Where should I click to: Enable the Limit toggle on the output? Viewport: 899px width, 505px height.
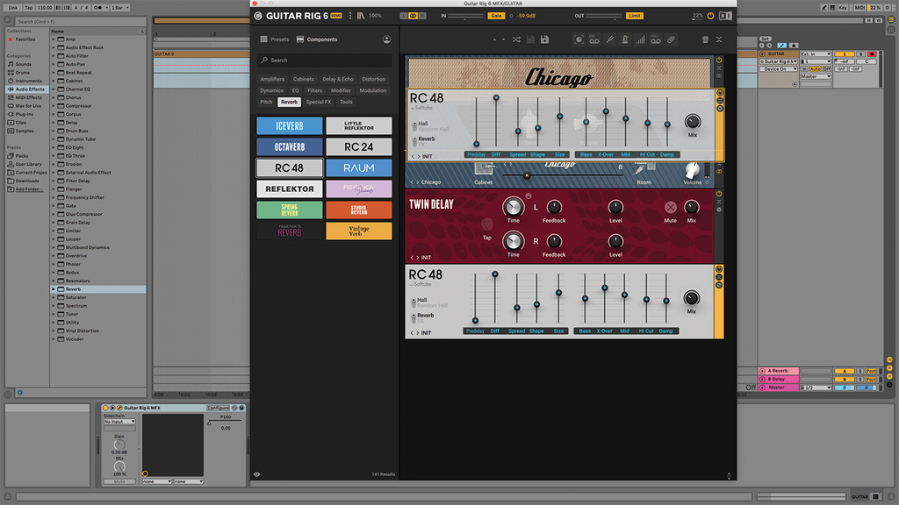[634, 15]
